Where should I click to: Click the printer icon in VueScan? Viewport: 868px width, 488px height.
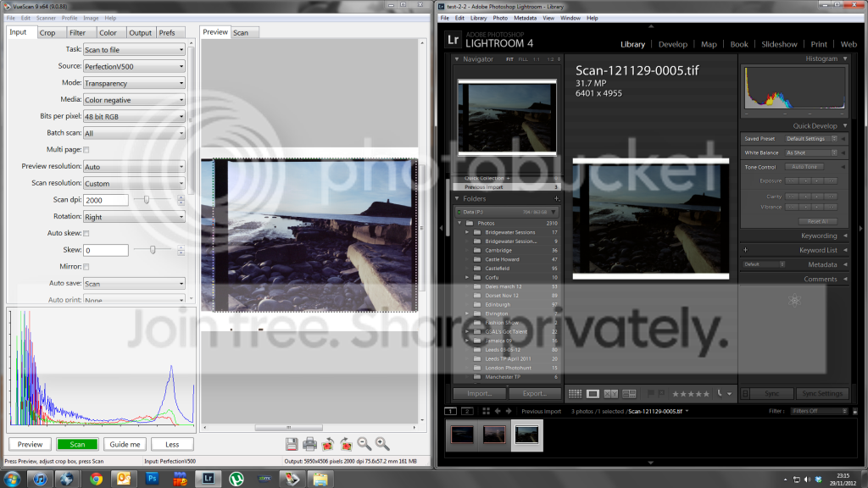310,443
